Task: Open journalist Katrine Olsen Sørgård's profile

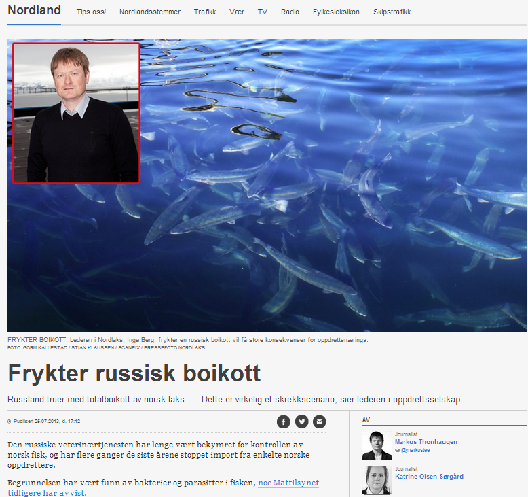Action: click(x=429, y=477)
